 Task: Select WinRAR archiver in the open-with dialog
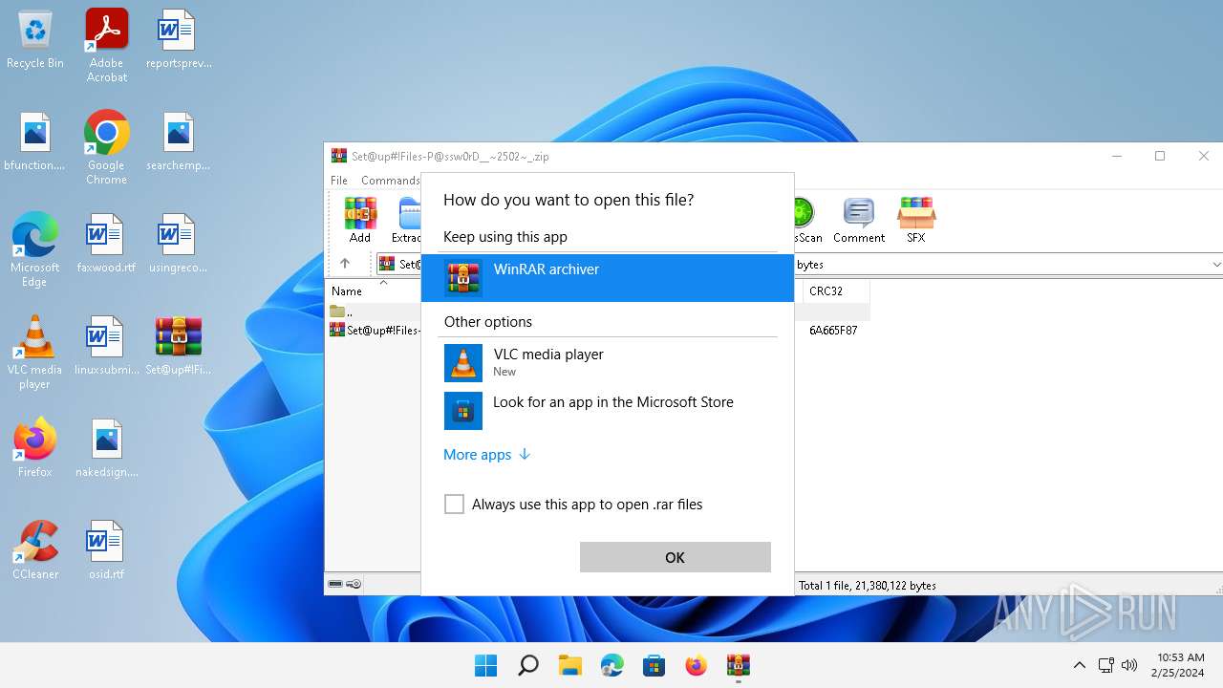(x=608, y=278)
